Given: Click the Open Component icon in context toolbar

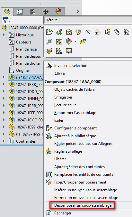Looking at the screenshot, I should tap(49, 32).
